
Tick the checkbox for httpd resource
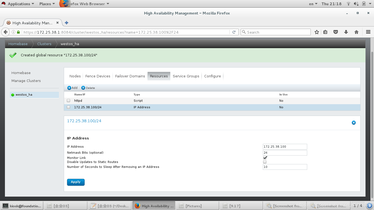(x=68, y=101)
